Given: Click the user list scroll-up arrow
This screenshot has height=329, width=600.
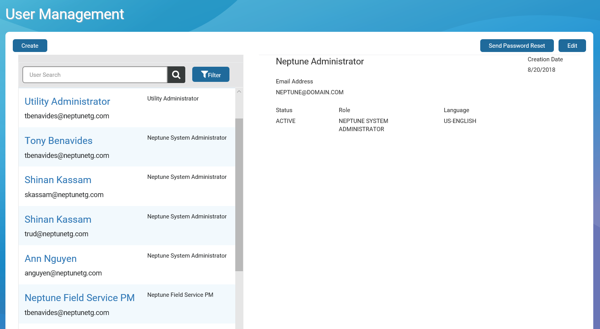Looking at the screenshot, I should 239,92.
